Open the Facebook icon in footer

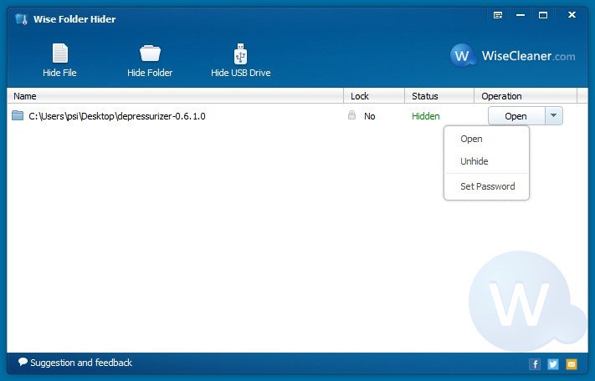[x=535, y=364]
